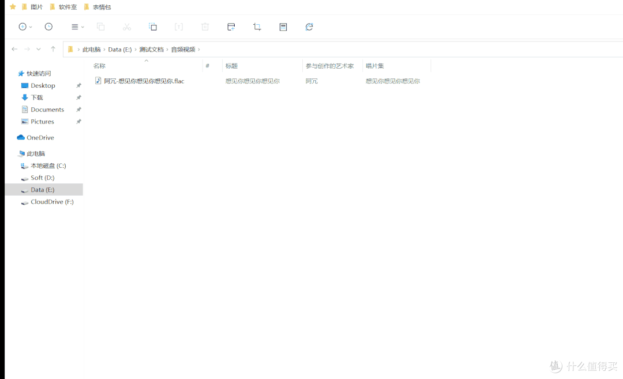Sort by the 参与创作的艺术家 column header
Viewport: 623px width, 379px height.
[330, 66]
